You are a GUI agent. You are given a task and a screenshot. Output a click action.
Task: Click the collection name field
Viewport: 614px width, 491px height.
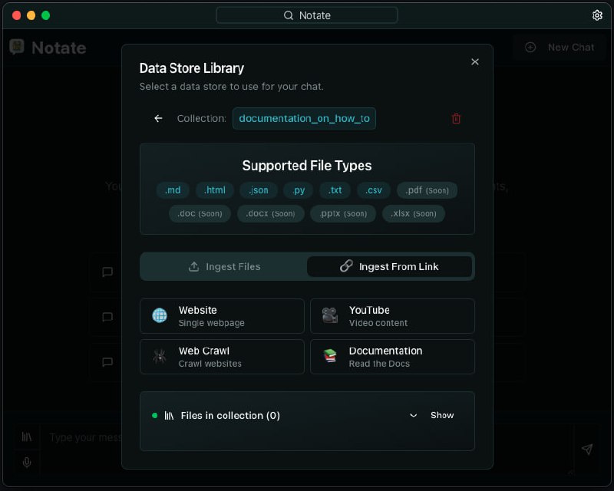(304, 119)
